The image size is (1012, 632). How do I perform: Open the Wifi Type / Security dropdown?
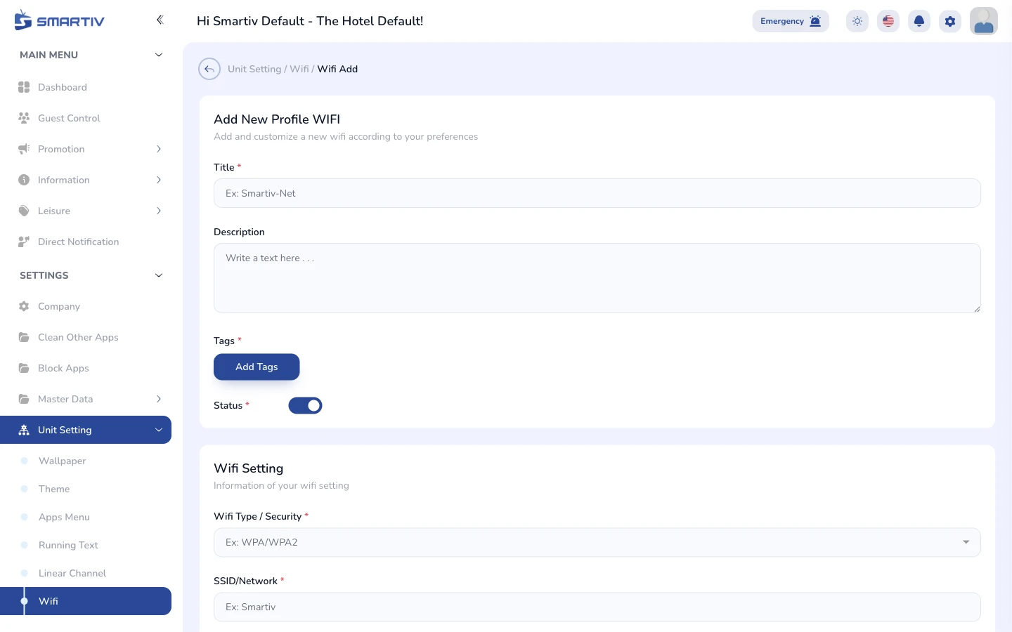coord(597,542)
